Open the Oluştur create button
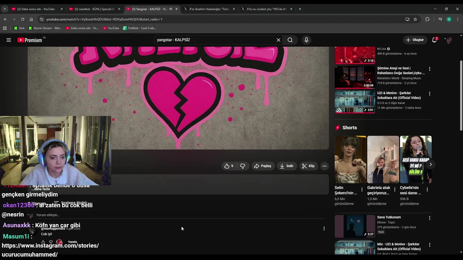Screen dimensions: 463x260 [415, 40]
